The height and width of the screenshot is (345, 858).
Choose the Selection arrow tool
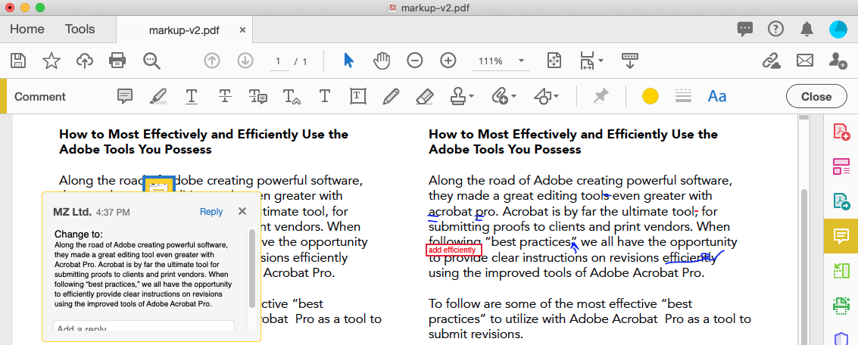pos(348,61)
